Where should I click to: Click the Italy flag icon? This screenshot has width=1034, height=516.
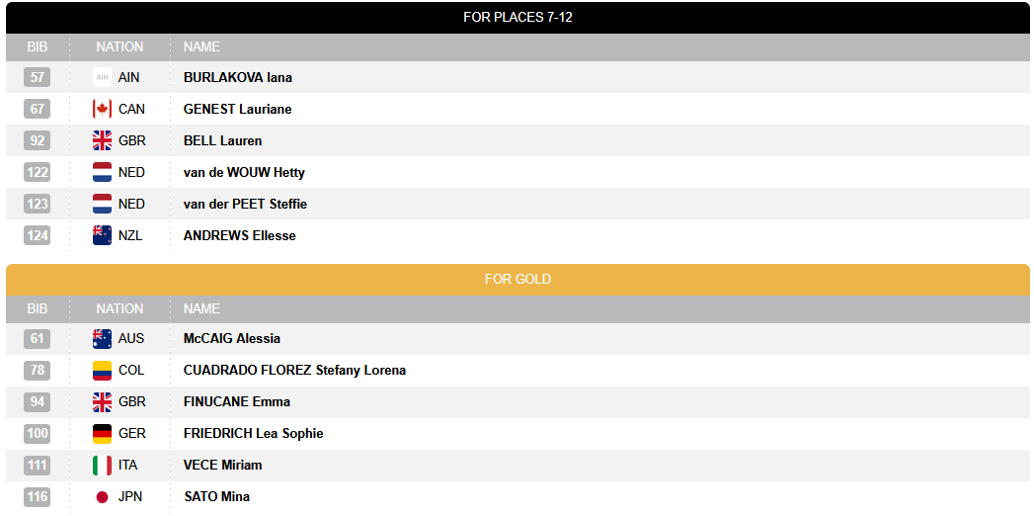tap(102, 466)
